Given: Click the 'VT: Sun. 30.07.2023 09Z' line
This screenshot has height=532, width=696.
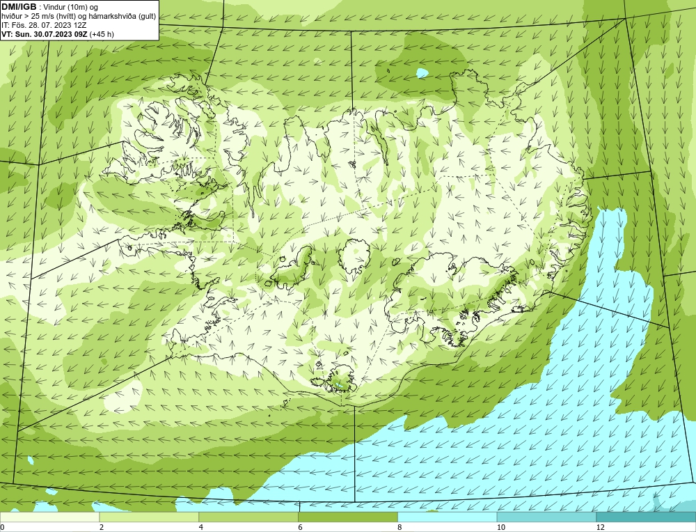Looking at the screenshot, I should [45, 33].
